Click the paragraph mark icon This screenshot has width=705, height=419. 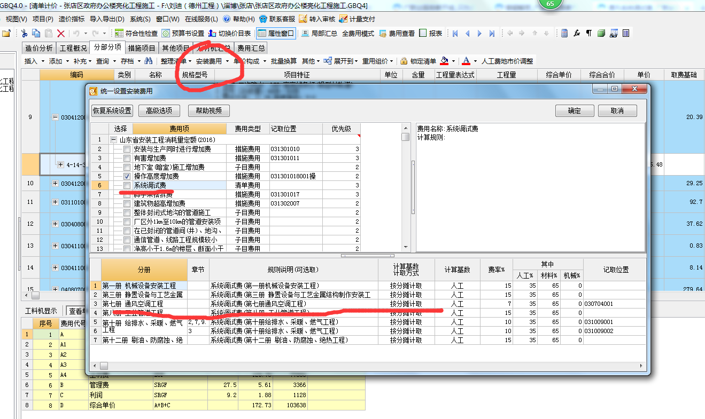tap(589, 33)
